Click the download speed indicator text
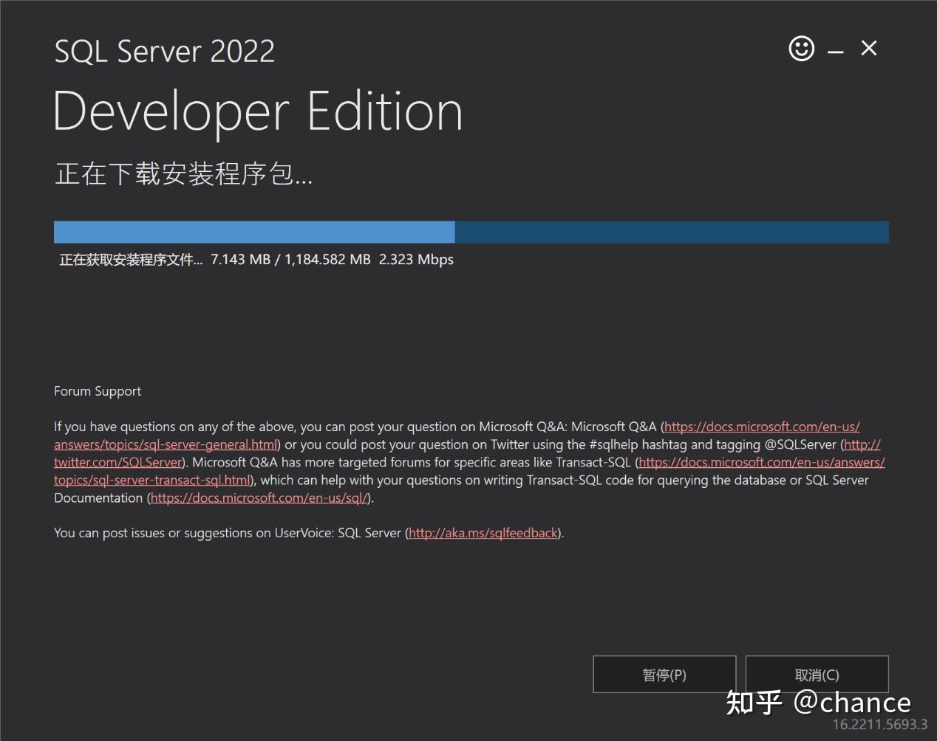Screen dimensions: 937x741 point(416,259)
